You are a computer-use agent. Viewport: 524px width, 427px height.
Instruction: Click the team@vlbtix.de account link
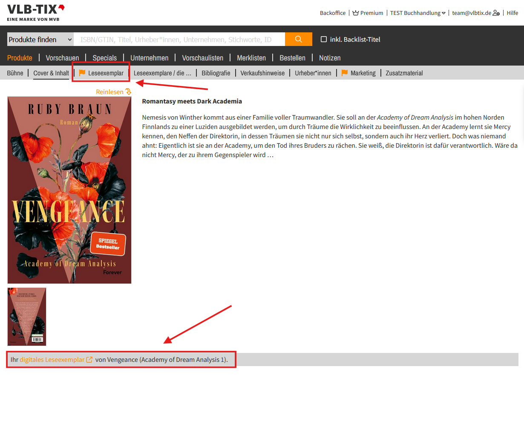(472, 13)
